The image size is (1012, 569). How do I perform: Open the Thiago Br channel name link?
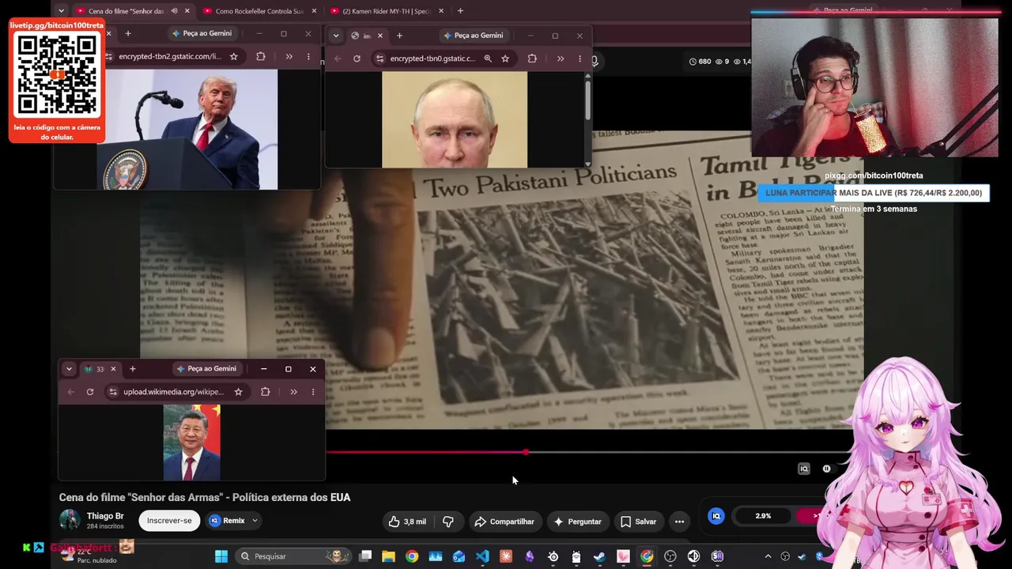pyautogui.click(x=105, y=516)
